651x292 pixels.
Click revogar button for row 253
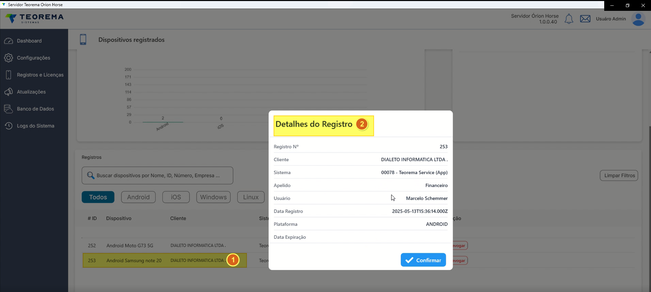click(x=460, y=260)
